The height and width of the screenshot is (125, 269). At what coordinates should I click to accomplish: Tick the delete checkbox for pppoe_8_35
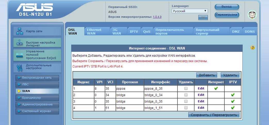click(186, 88)
